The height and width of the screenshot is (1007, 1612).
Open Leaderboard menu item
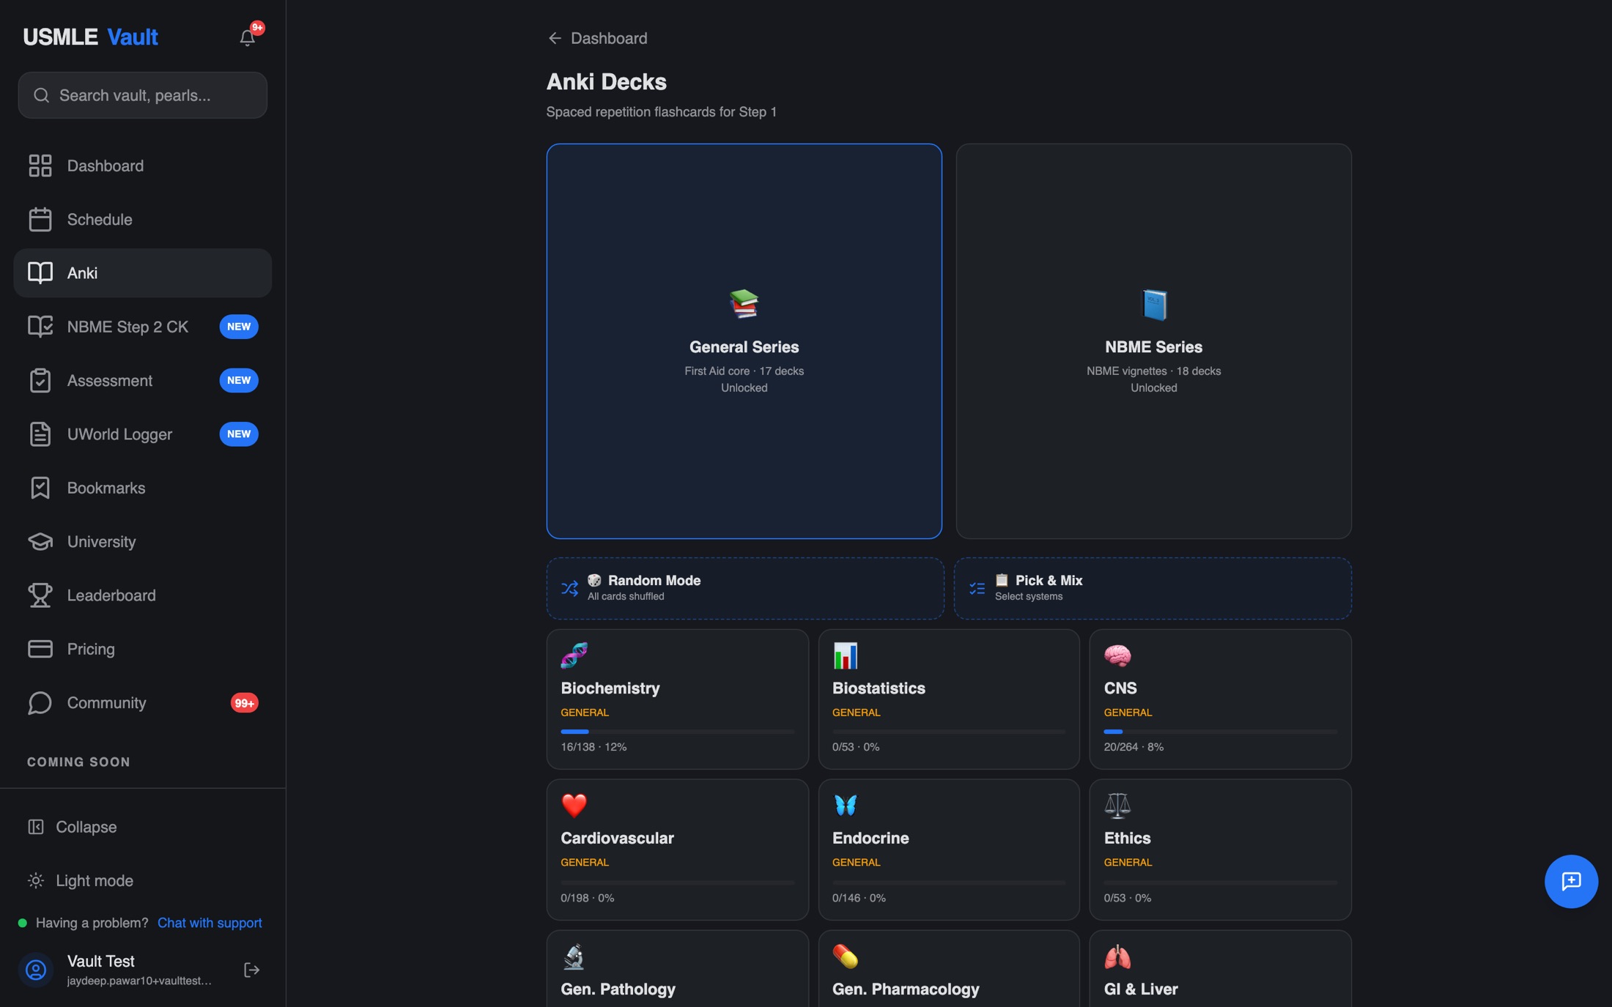point(143,595)
